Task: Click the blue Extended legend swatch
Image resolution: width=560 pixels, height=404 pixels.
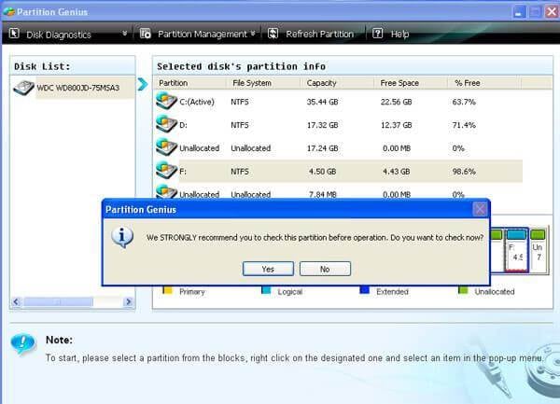Action: [364, 290]
